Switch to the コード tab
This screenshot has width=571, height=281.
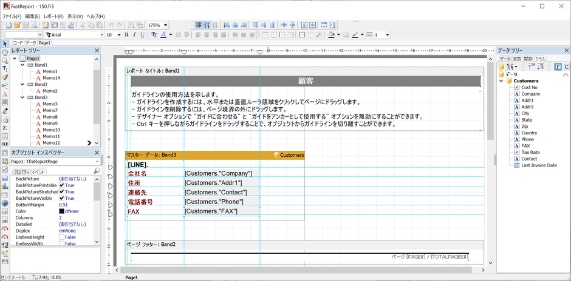click(x=18, y=43)
